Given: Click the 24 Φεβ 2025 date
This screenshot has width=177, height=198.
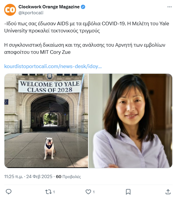Looking at the screenshot, I should point(39,177).
